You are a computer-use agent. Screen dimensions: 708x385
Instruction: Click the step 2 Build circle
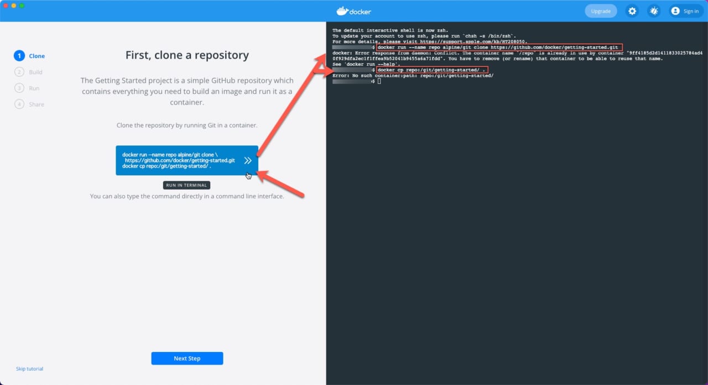(x=20, y=72)
